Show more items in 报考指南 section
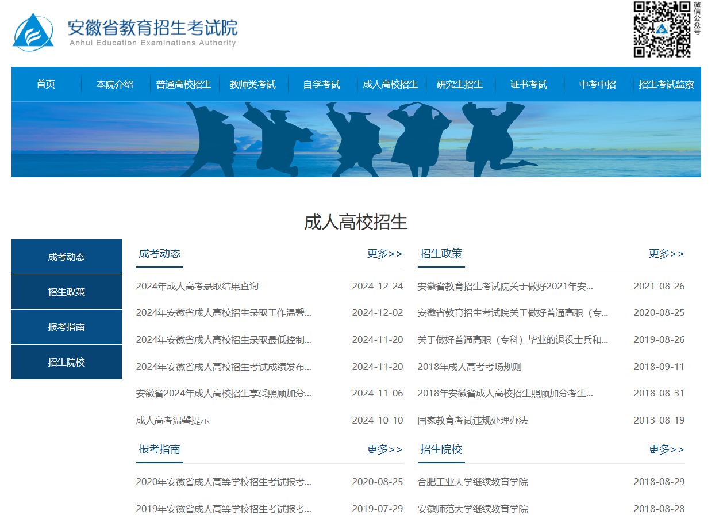The height and width of the screenshot is (515, 723). (384, 449)
